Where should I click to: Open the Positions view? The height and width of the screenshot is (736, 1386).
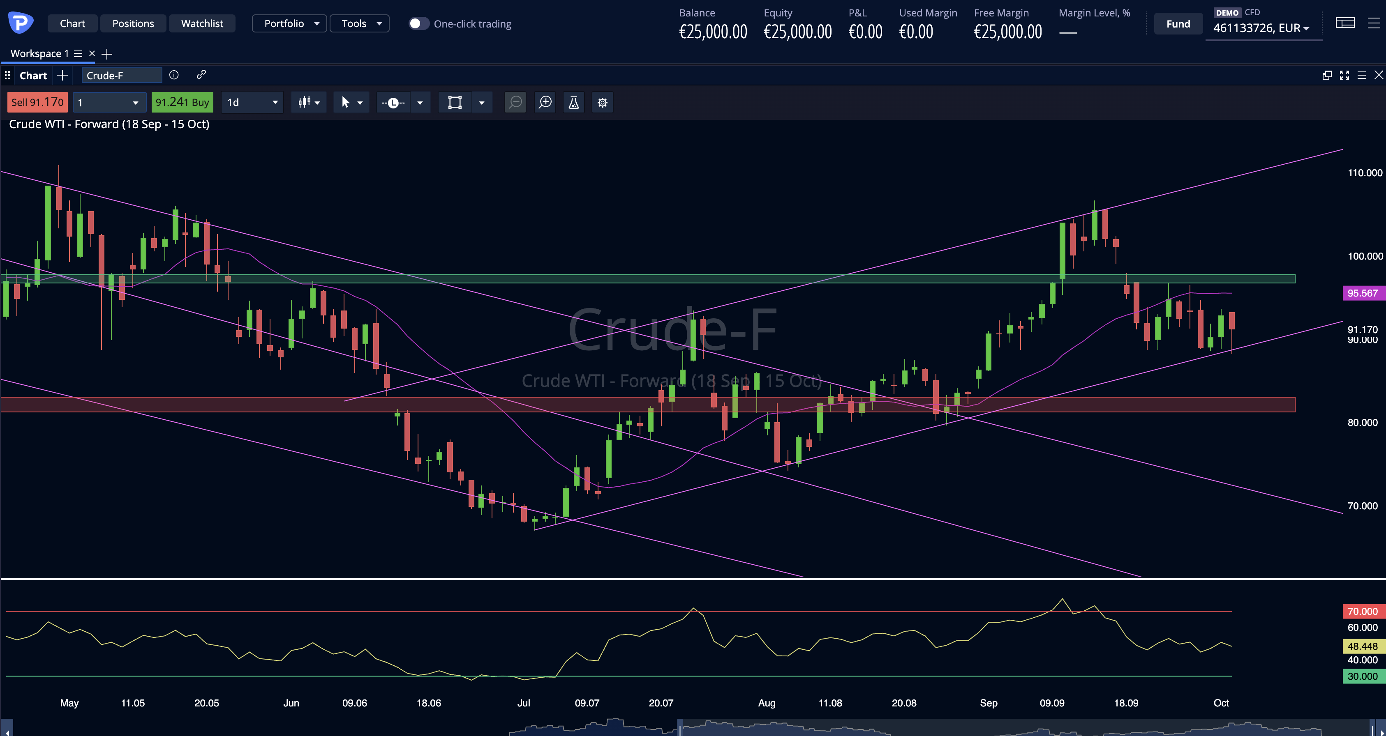pyautogui.click(x=133, y=24)
